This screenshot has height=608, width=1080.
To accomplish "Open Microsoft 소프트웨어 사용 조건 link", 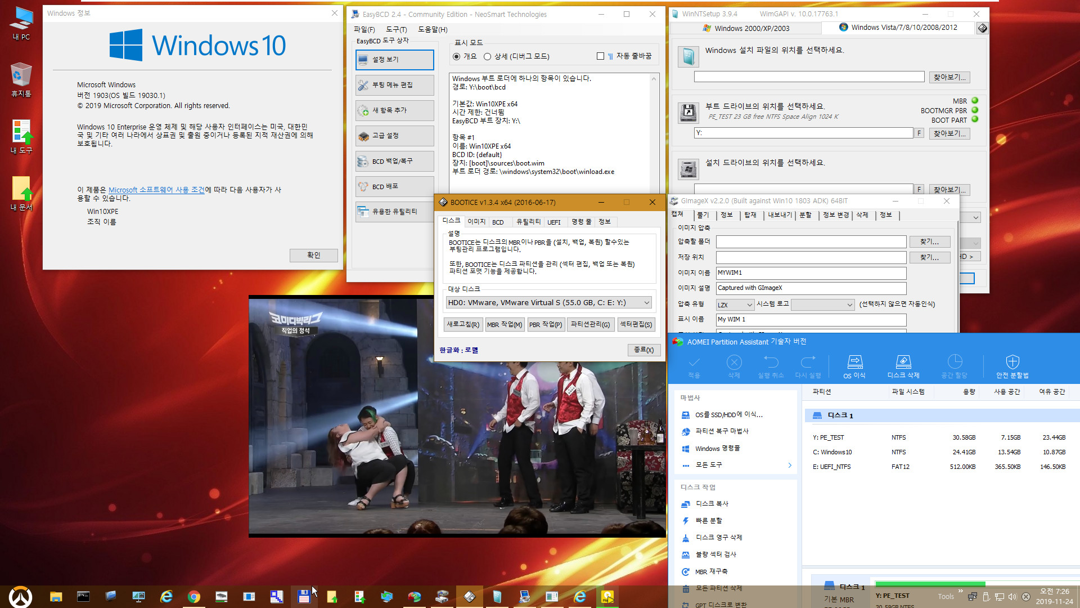I will [156, 190].
